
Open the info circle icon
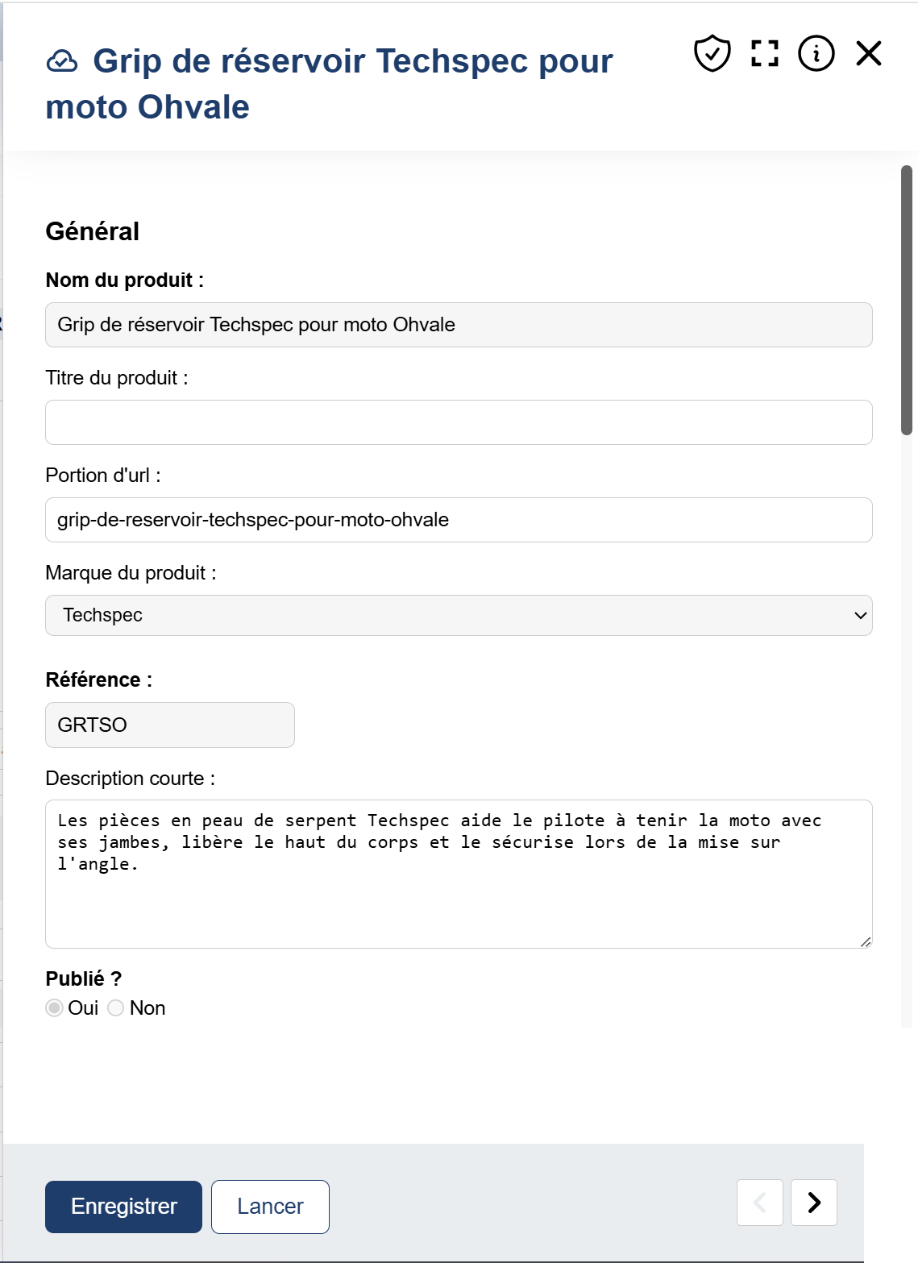[x=816, y=54]
